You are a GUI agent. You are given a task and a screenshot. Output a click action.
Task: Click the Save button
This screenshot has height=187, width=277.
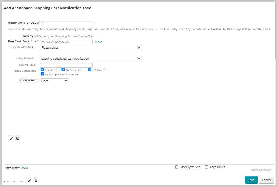coord(251,180)
